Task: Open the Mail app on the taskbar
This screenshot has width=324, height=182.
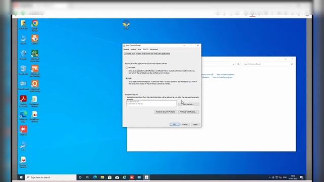Action: [x=117, y=177]
